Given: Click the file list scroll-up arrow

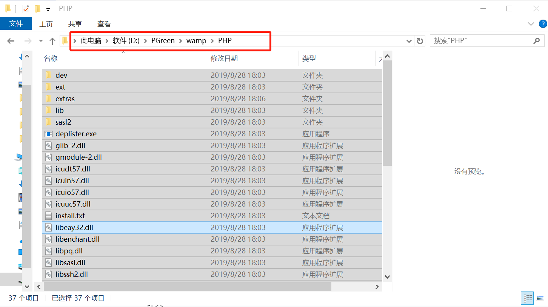Looking at the screenshot, I should point(387,56).
